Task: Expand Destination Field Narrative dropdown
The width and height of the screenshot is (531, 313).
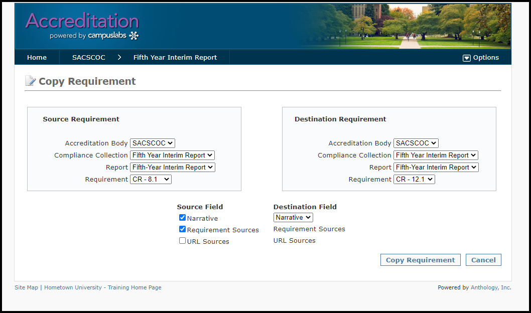Action: tap(293, 218)
